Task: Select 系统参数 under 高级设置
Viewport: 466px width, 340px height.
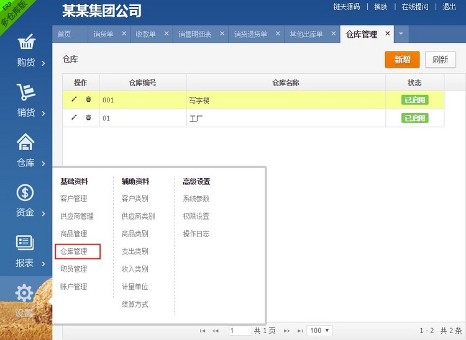Action: pos(196,199)
